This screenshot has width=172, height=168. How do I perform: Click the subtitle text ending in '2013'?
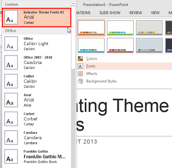tap(87, 141)
